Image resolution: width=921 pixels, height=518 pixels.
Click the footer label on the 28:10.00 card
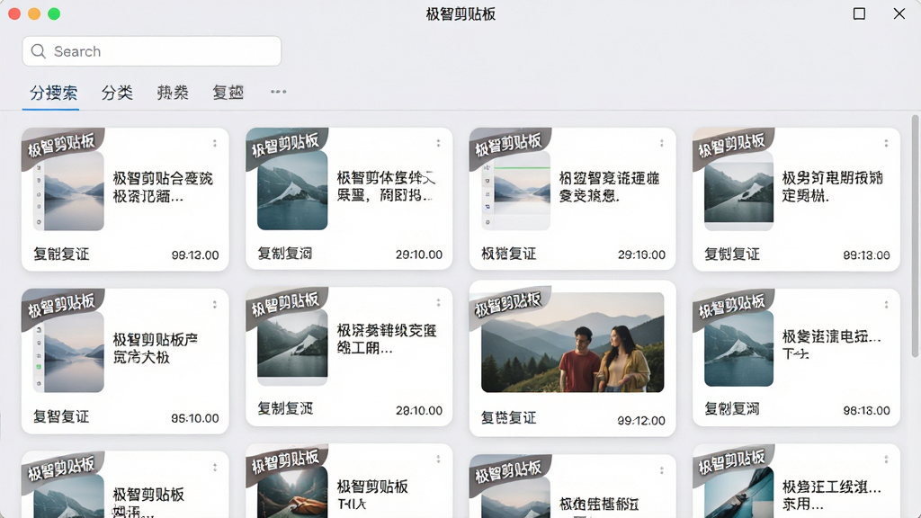click(285, 408)
